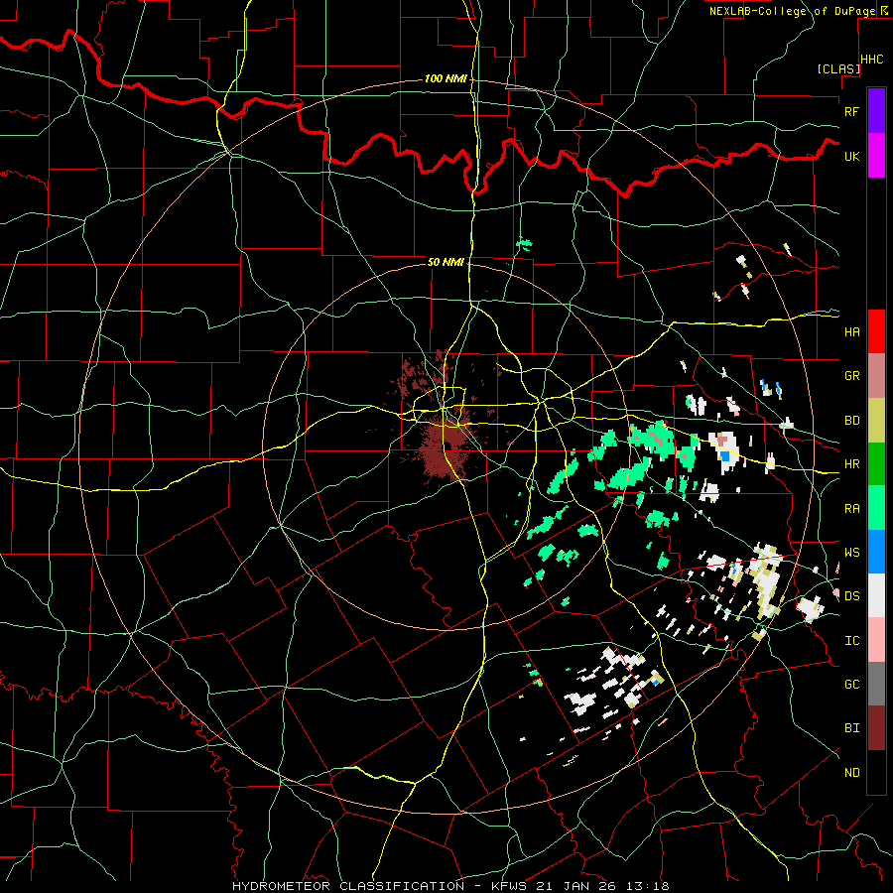
Task: Click the HR legend label
Action: point(851,464)
